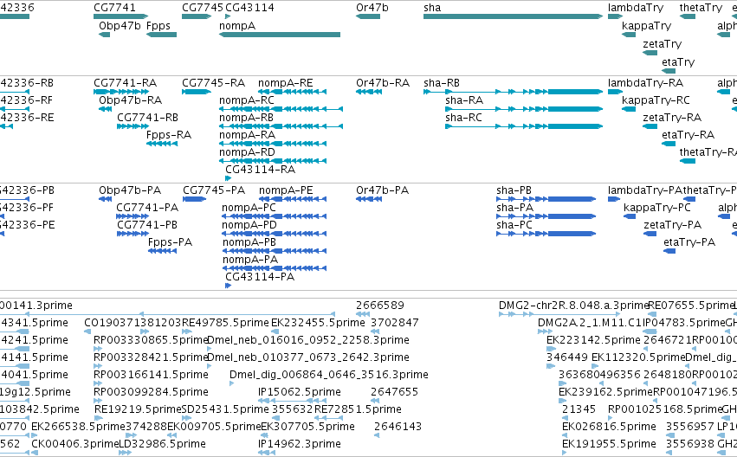Image resolution: width=737 pixels, height=457 pixels.
Task: Click transcript nompA-RE label
Action: [286, 83]
